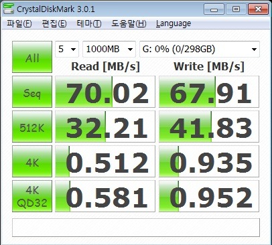This screenshot has height=245, width=272.
Task: Click the Seq read result 70.02
Action: coord(105,92)
